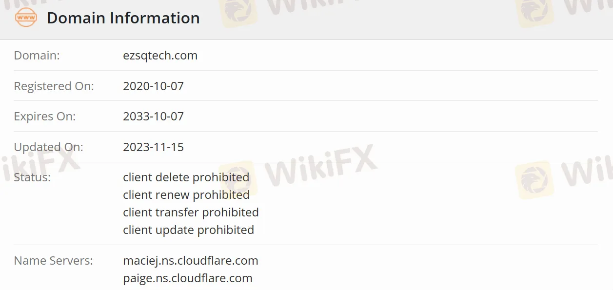Click the Updated On: label
Screen dimensions: 613x290
48,147
